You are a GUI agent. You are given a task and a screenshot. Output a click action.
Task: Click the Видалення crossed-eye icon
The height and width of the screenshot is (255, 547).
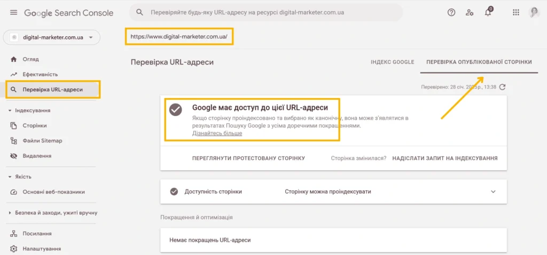13,156
